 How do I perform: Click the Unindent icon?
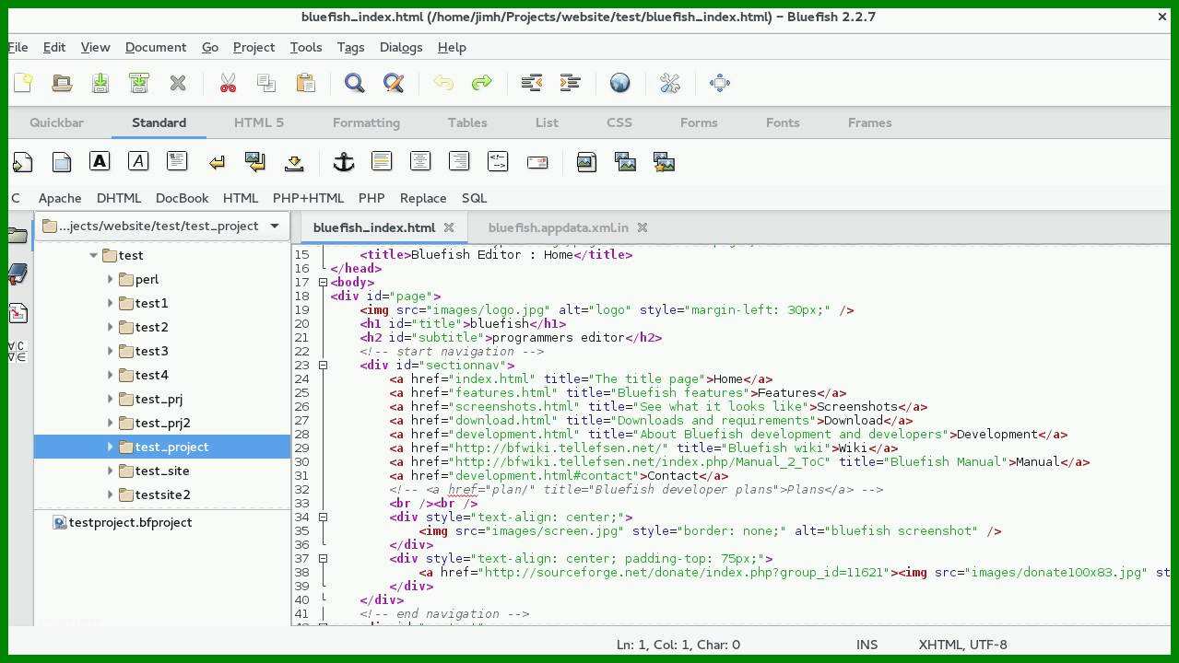click(x=532, y=83)
